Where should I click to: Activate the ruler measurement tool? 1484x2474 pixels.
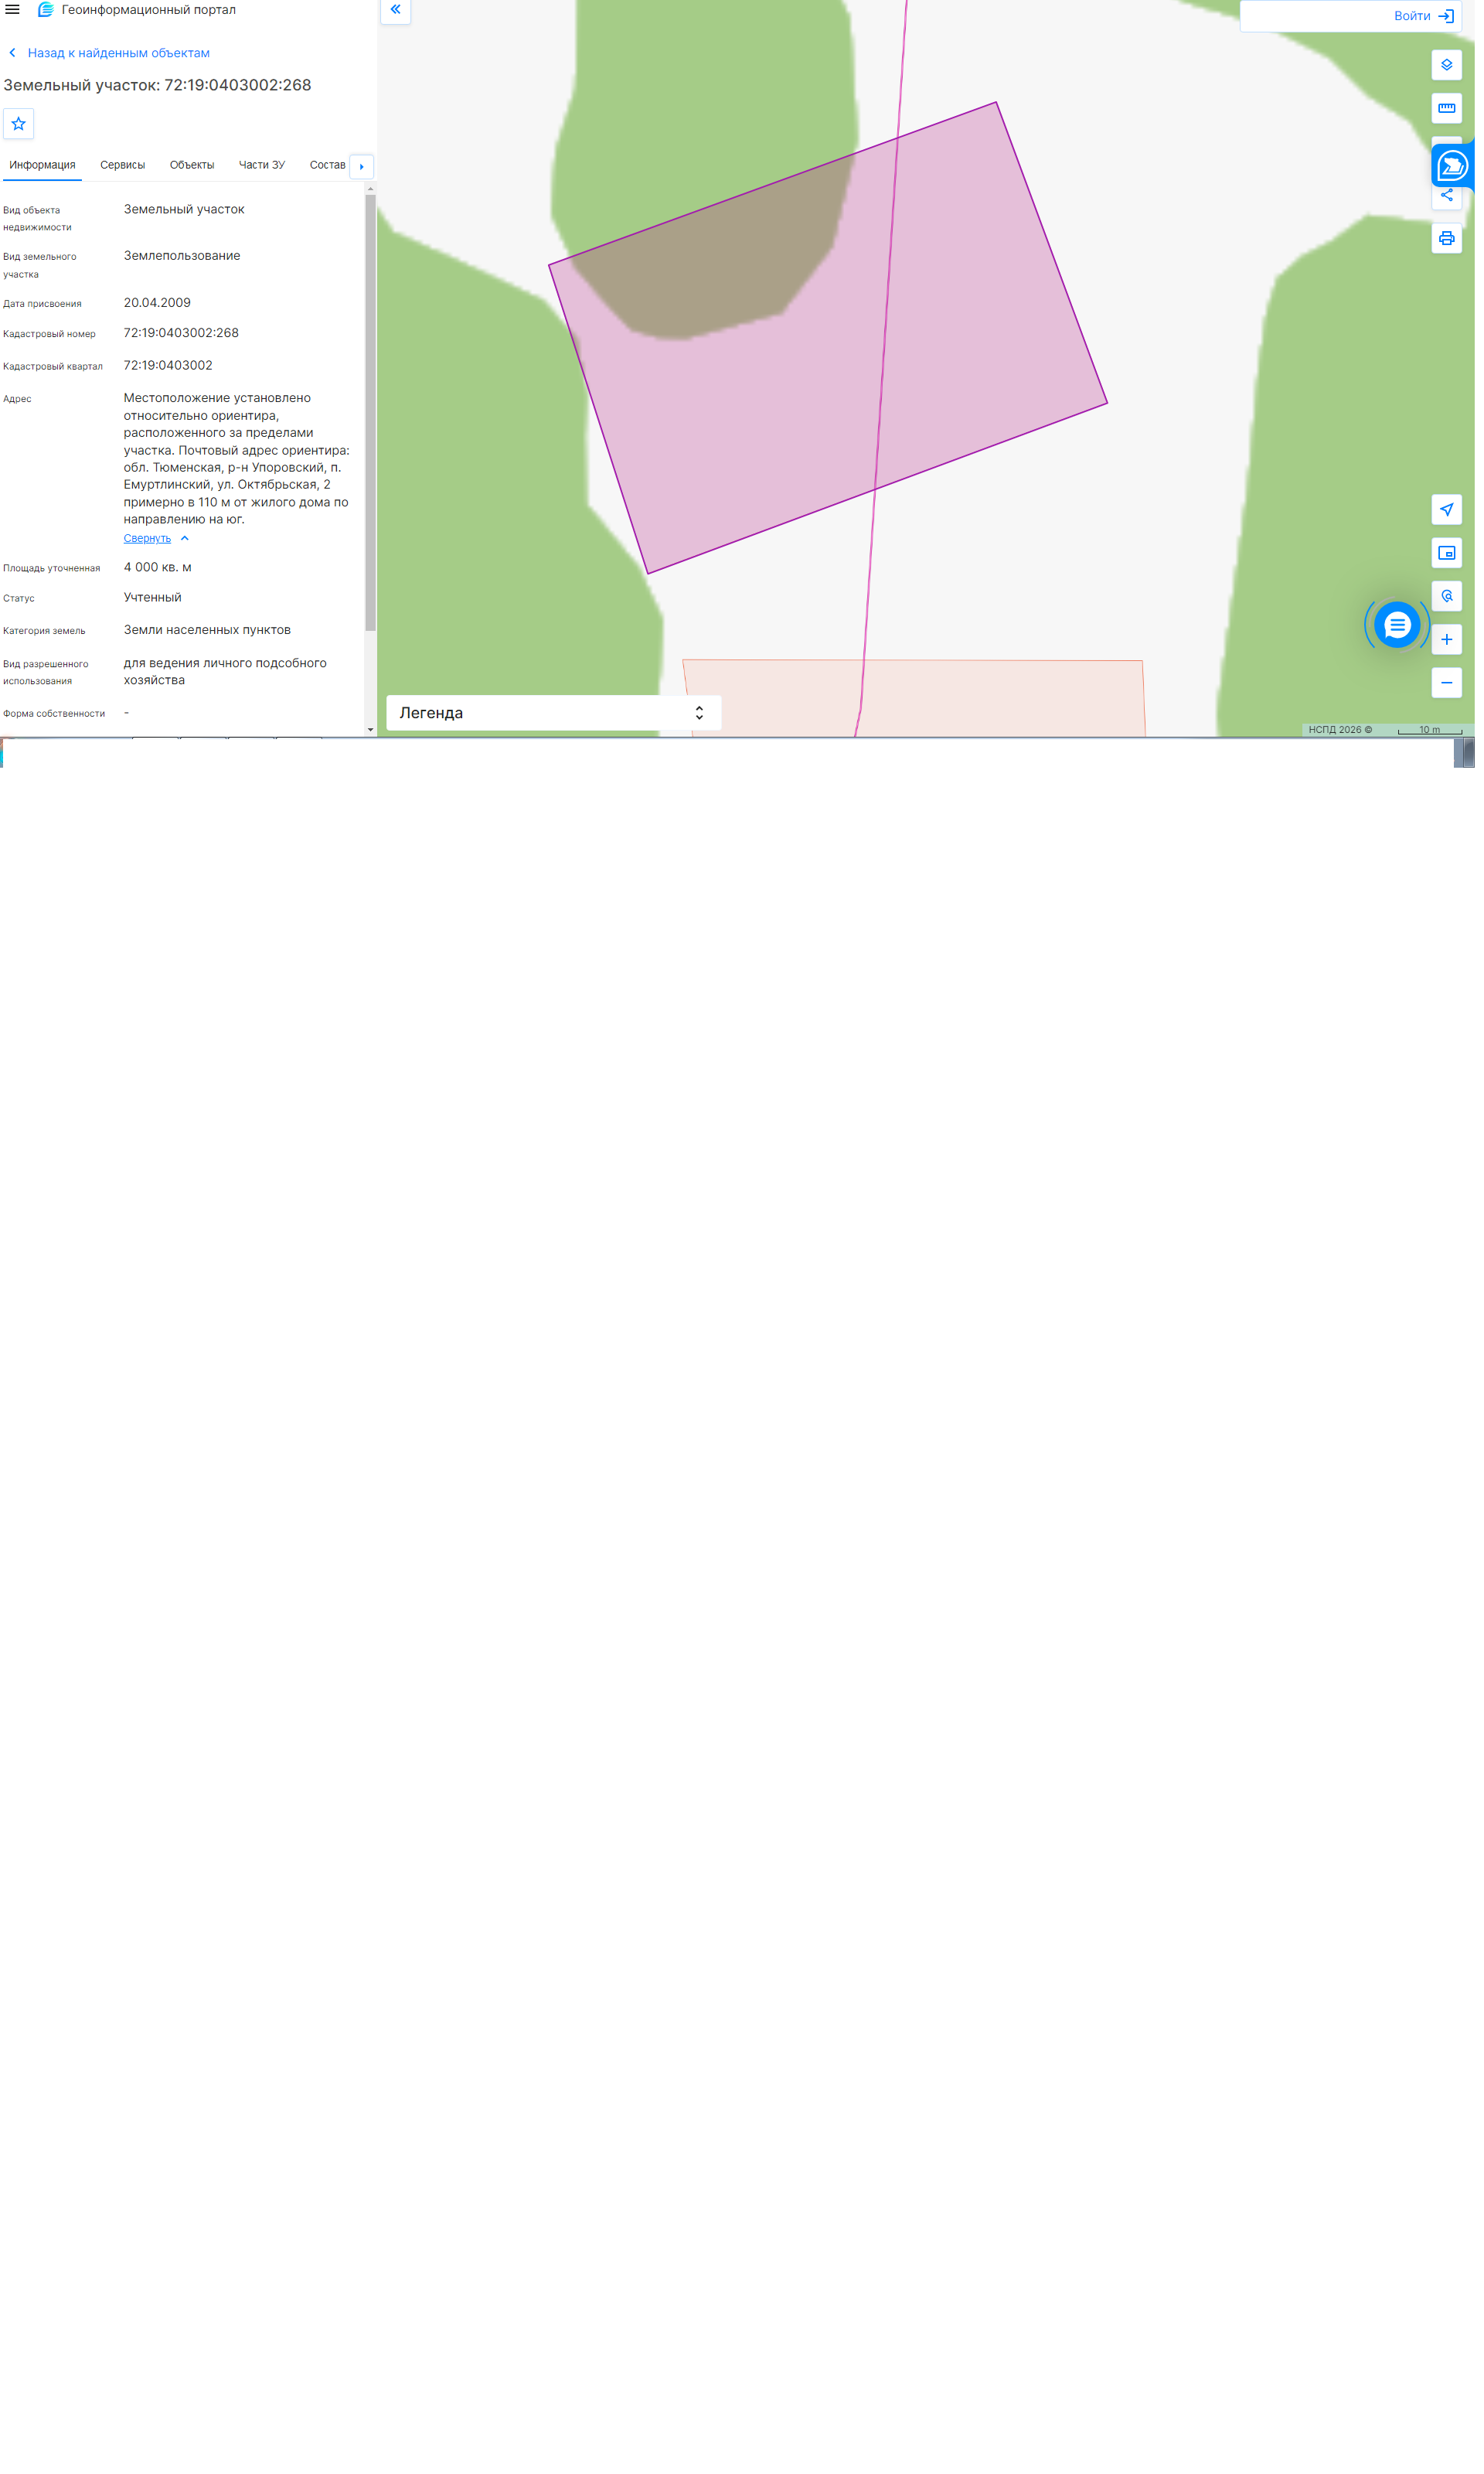(1455, 109)
